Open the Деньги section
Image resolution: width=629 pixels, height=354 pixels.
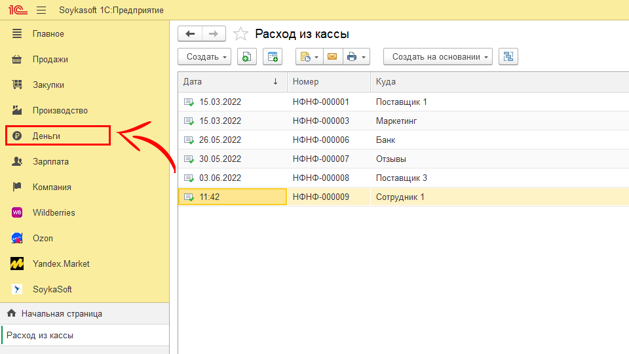(47, 136)
